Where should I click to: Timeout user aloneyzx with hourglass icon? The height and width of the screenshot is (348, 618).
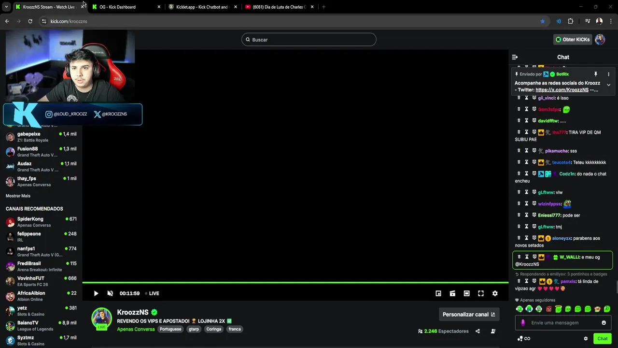click(x=527, y=238)
